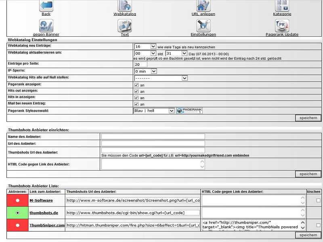Screen dimensions: 323x242
Task: Click the Back arrow icon
Action: coord(46,6)
